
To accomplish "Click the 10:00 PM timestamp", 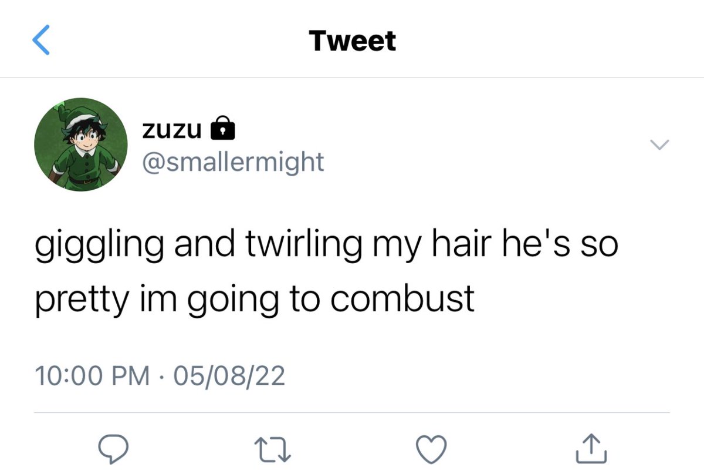I will (92, 376).
